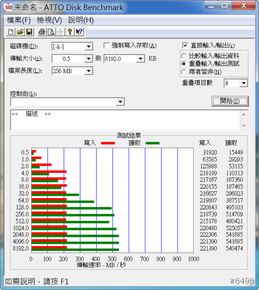This screenshot has width=259, height=290.
Task: Click the Open file toolbar icon
Action: 20,32
